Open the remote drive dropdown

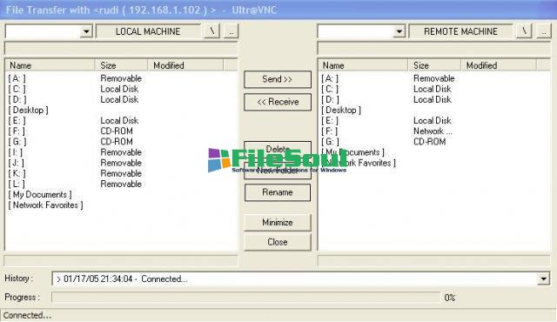(399, 31)
